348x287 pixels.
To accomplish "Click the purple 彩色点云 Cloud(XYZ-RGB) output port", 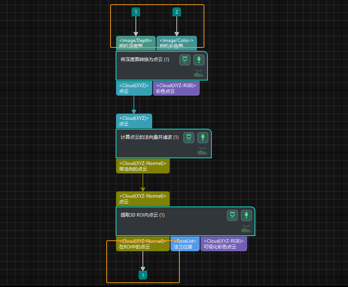I will click(x=176, y=88).
